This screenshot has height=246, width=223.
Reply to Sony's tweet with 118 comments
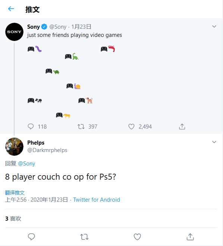[x=31, y=126]
